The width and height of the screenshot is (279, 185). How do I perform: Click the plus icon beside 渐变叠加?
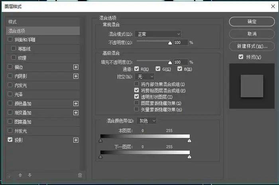(76, 113)
